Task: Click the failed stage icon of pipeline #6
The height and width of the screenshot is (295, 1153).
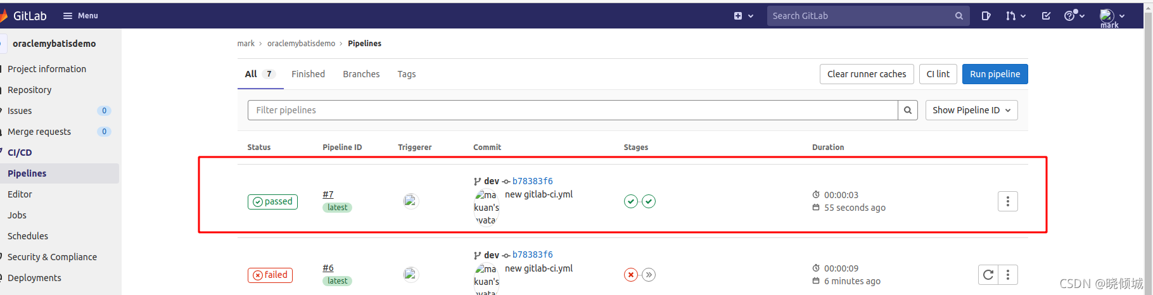Action: [x=630, y=275]
